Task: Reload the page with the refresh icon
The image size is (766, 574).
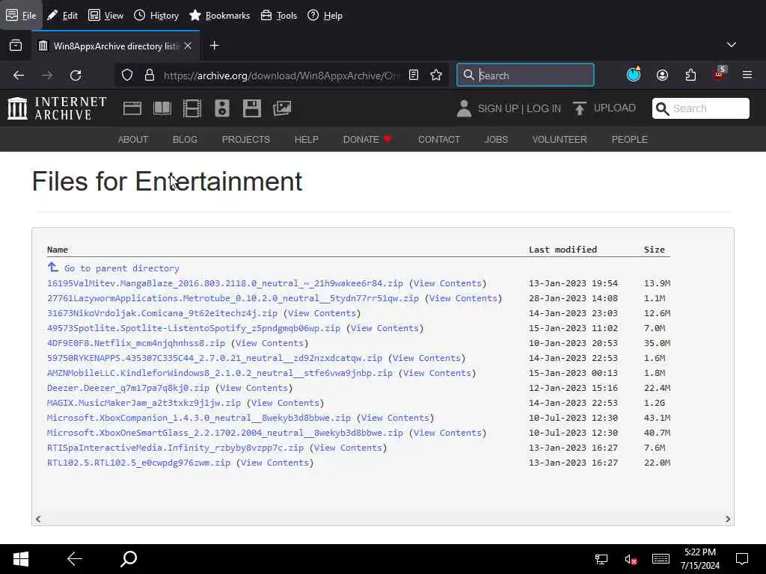Action: point(76,75)
